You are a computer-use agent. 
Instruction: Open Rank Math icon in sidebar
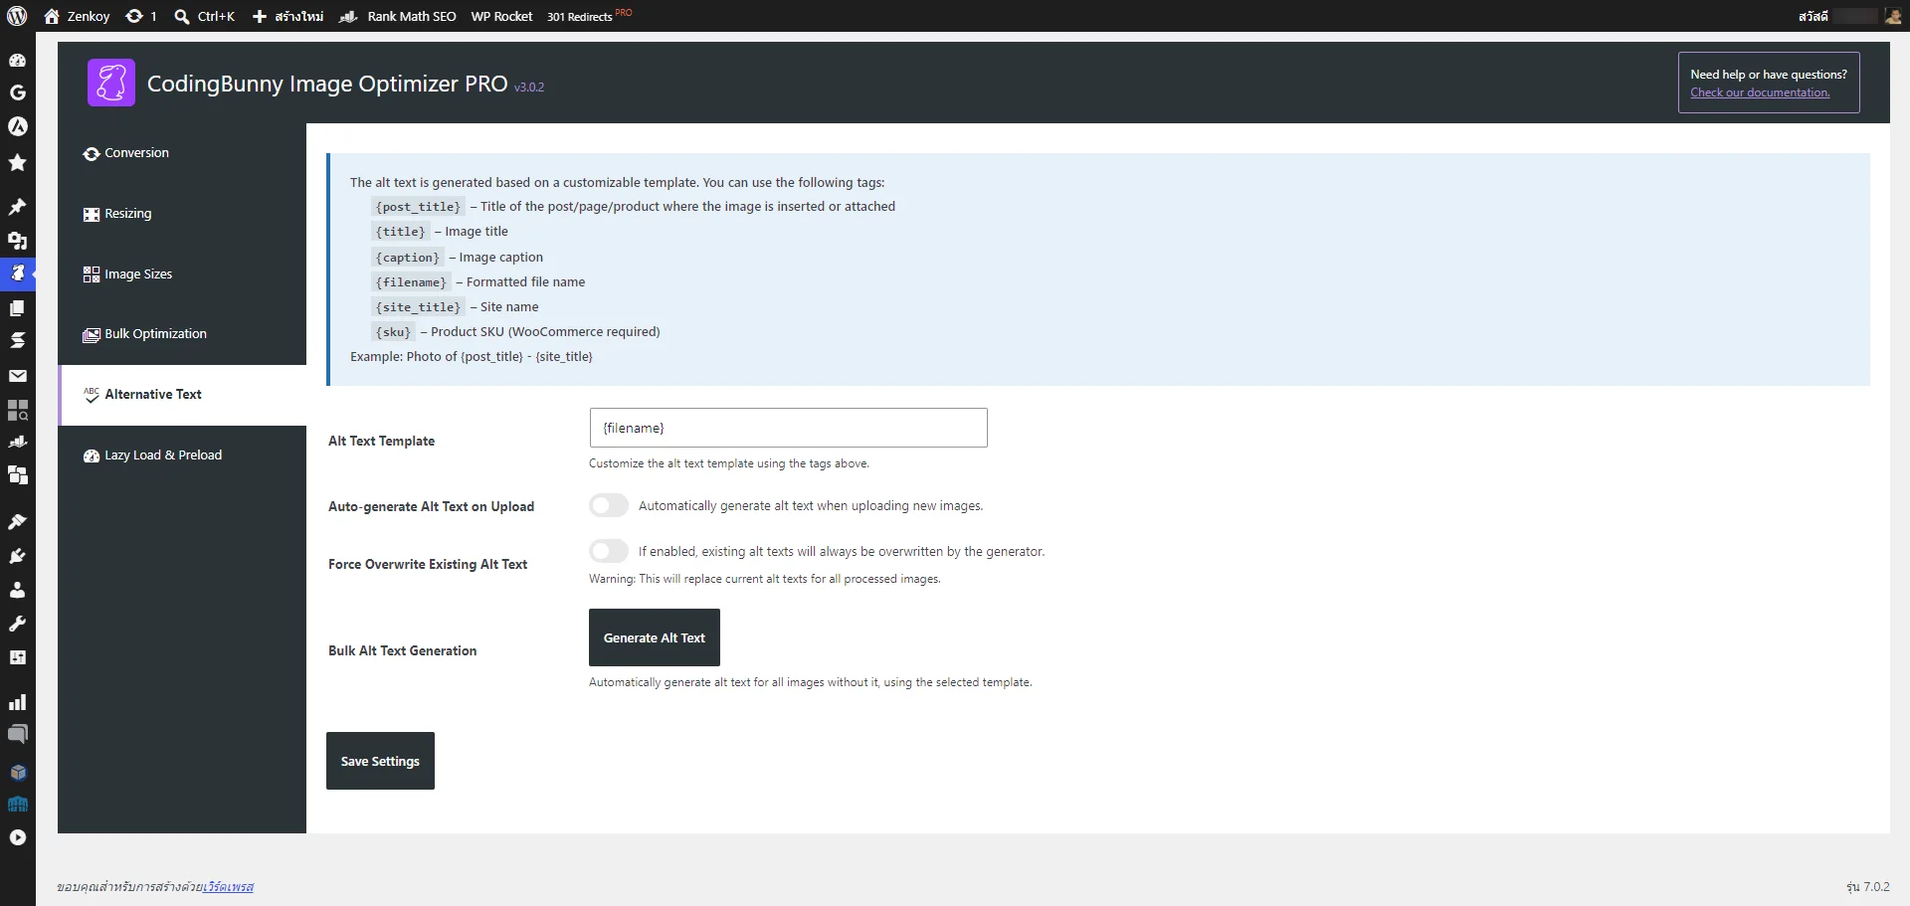pyautogui.click(x=17, y=442)
